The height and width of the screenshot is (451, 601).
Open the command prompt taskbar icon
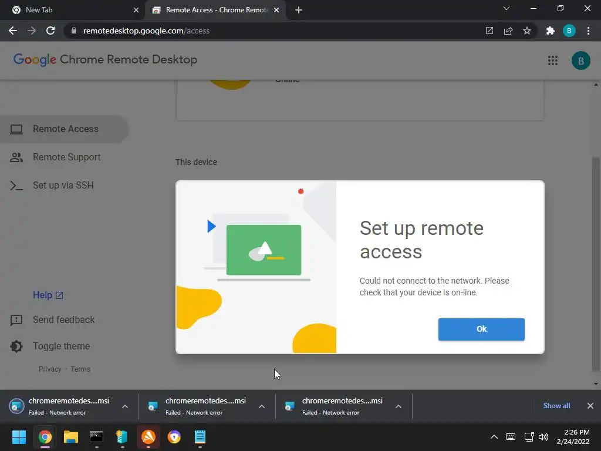[96, 437]
